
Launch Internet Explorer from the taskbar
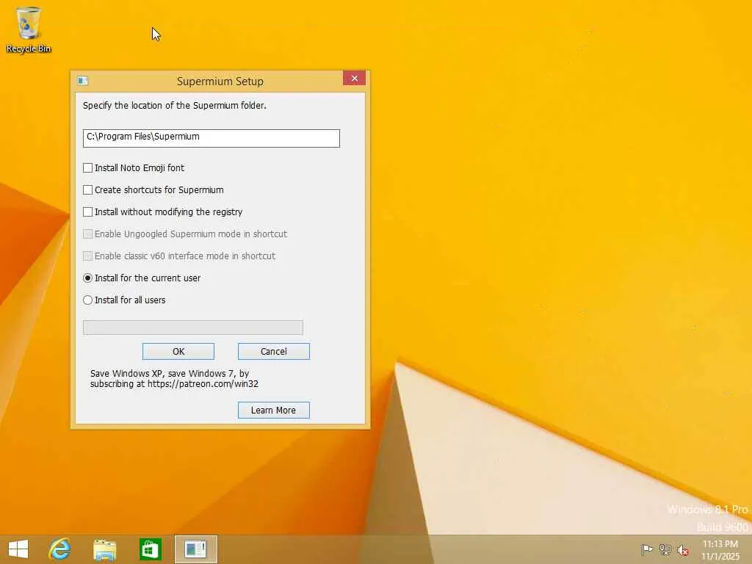click(60, 549)
